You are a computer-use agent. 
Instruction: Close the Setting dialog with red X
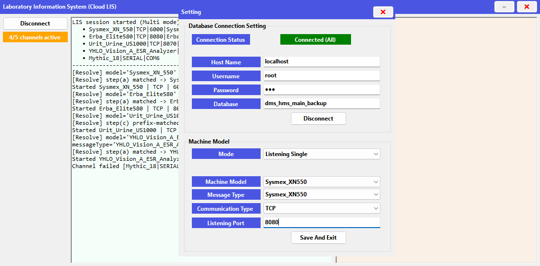coord(383,12)
